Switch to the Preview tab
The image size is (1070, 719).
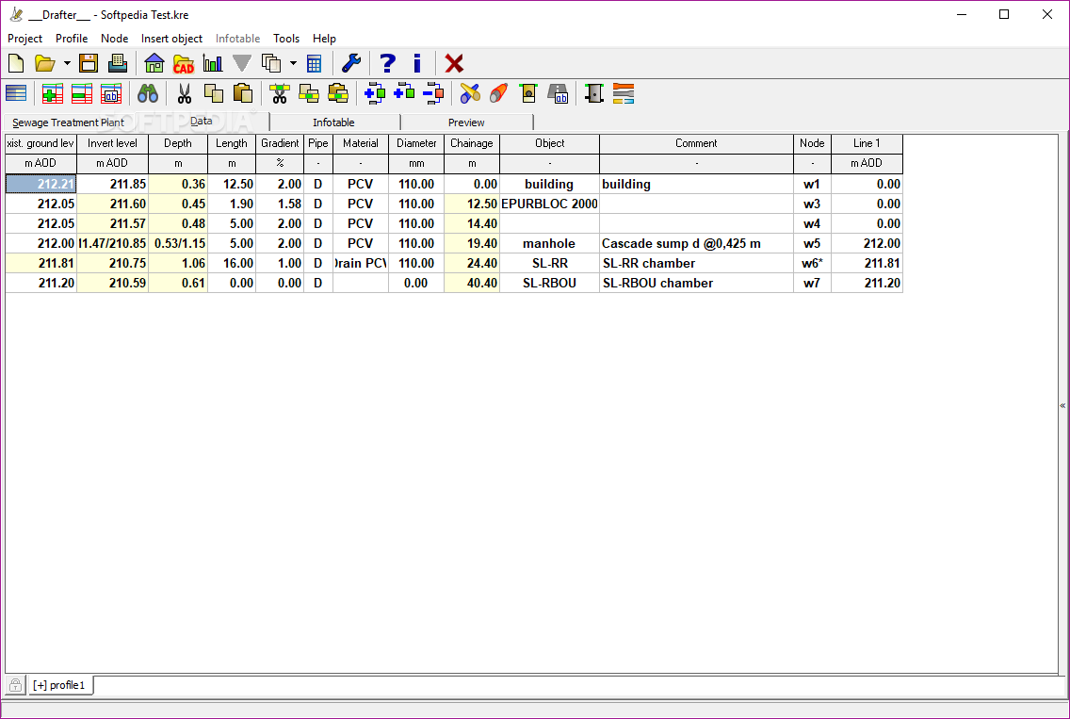click(x=466, y=123)
